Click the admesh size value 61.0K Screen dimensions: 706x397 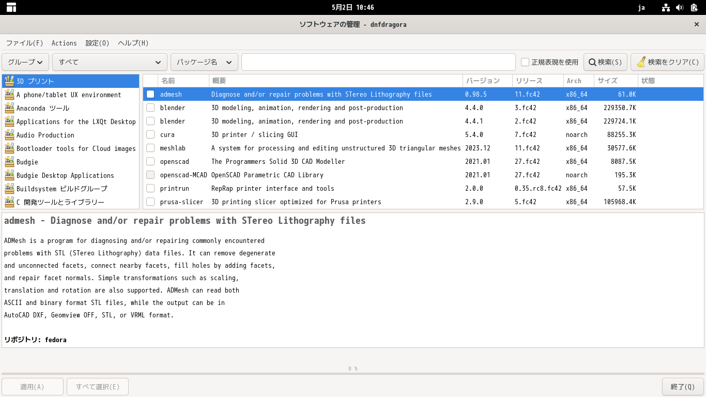coord(627,95)
